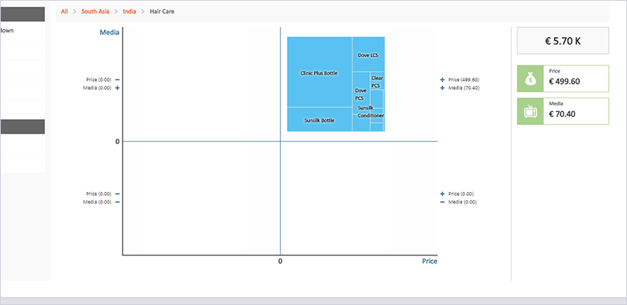
Task: Click plus icon beside Price (499.60)
Action: [442, 79]
